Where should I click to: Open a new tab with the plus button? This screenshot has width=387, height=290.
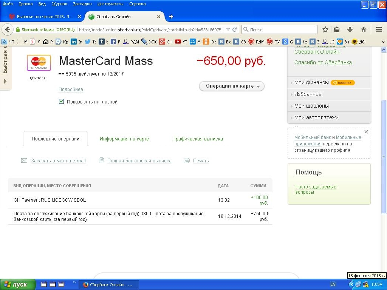[171, 17]
